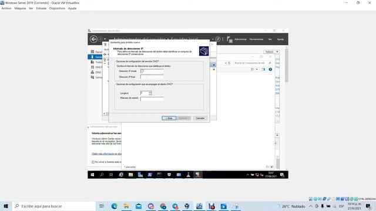Open File Explorer in the VM taskbar
Screen dimensions: 376x211
130,175
